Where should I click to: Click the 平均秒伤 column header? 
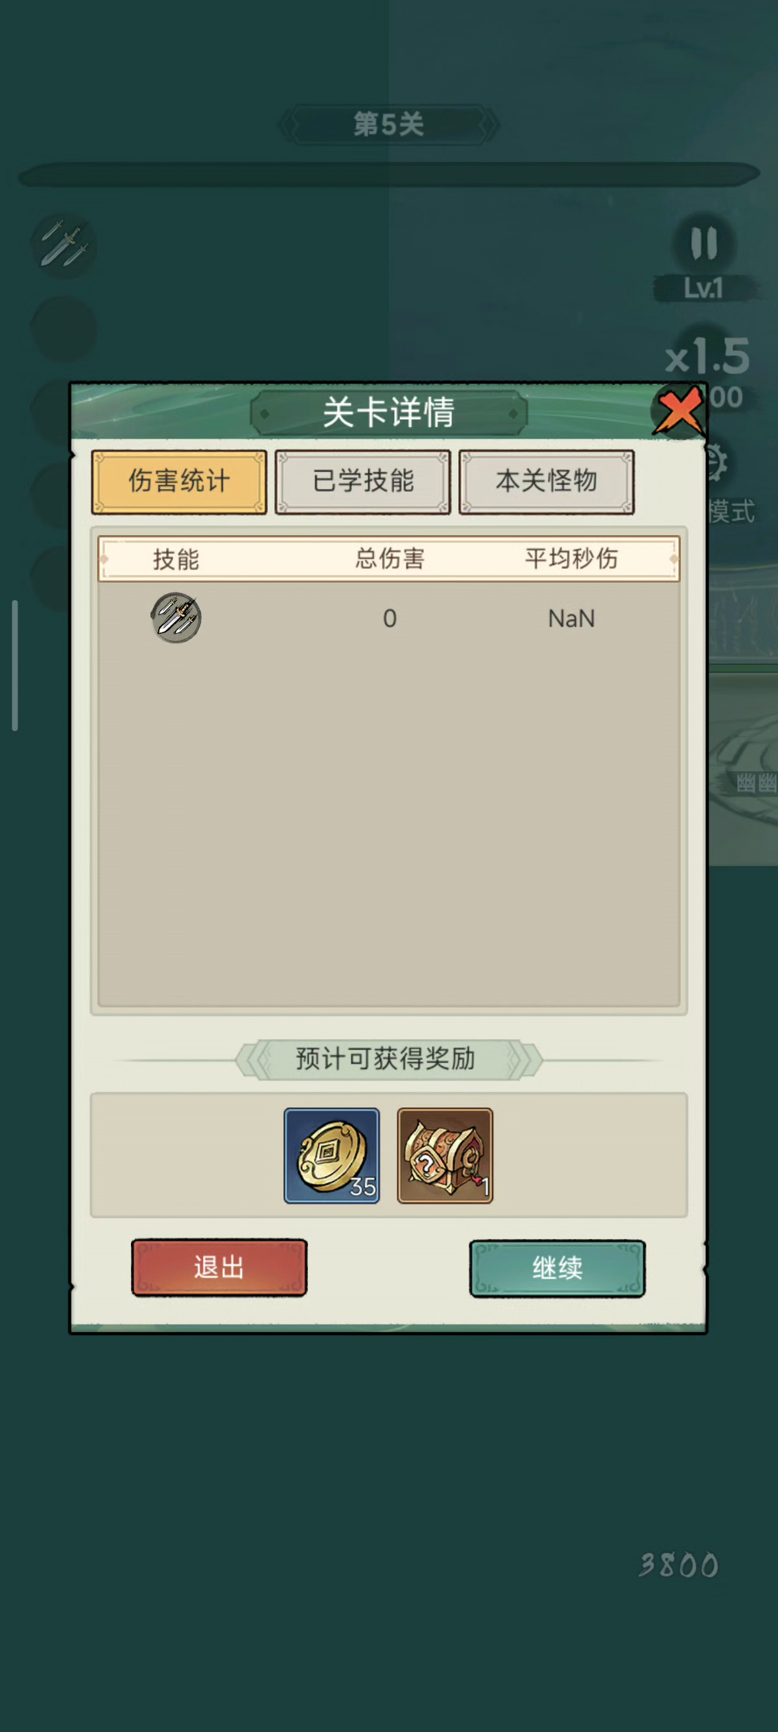[571, 558]
